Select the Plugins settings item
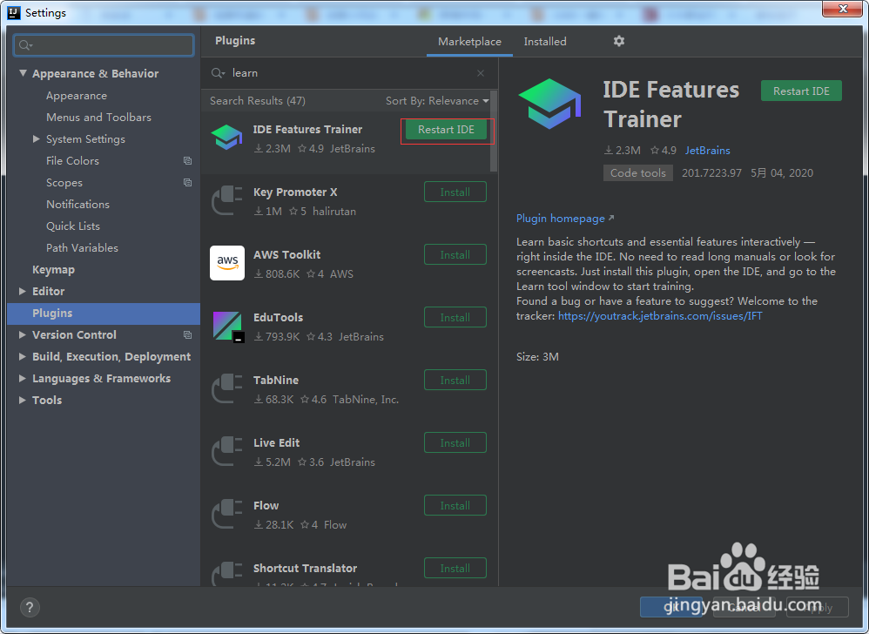869x634 pixels. [104, 314]
